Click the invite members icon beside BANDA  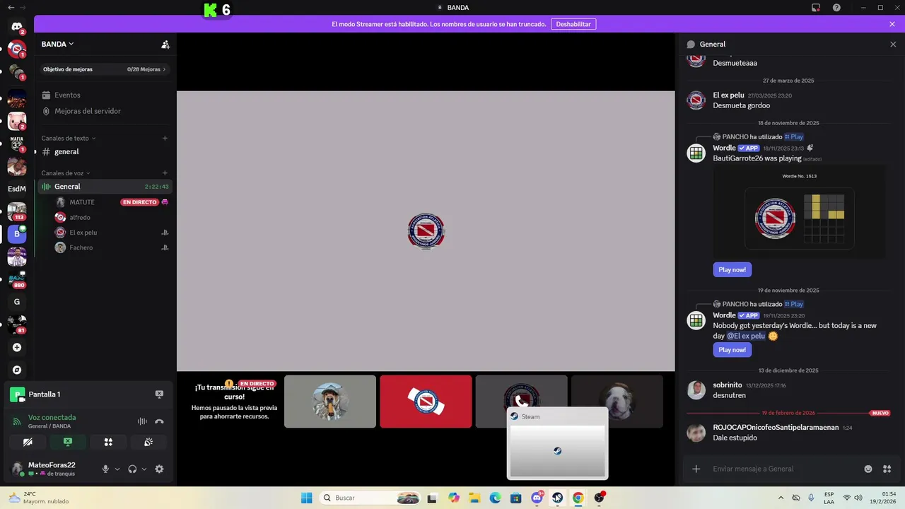(x=165, y=44)
